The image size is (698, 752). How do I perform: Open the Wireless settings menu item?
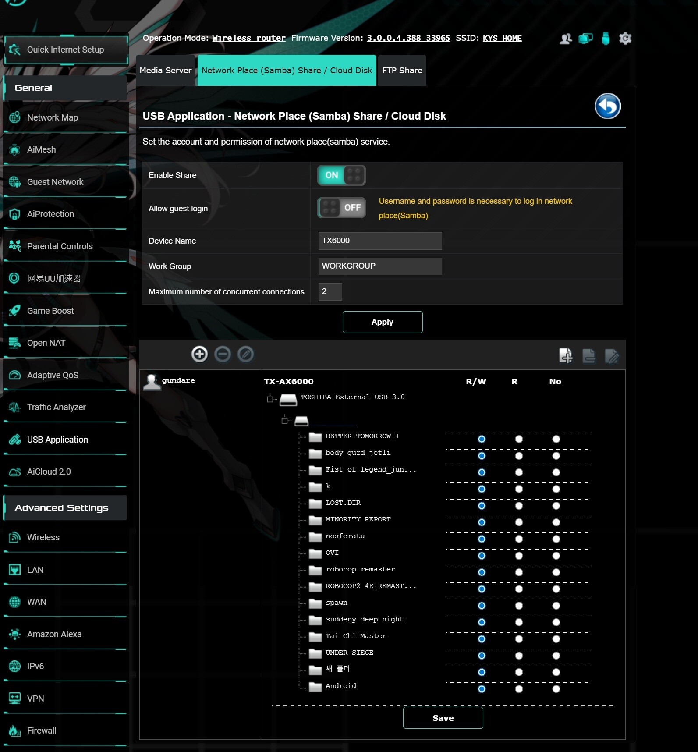pyautogui.click(x=65, y=537)
